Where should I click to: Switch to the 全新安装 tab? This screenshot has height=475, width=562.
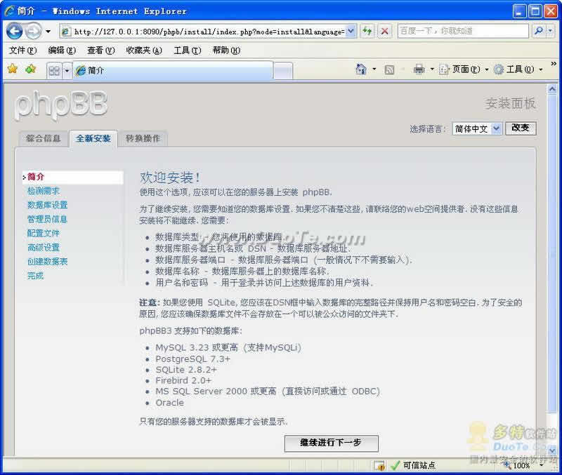point(93,138)
